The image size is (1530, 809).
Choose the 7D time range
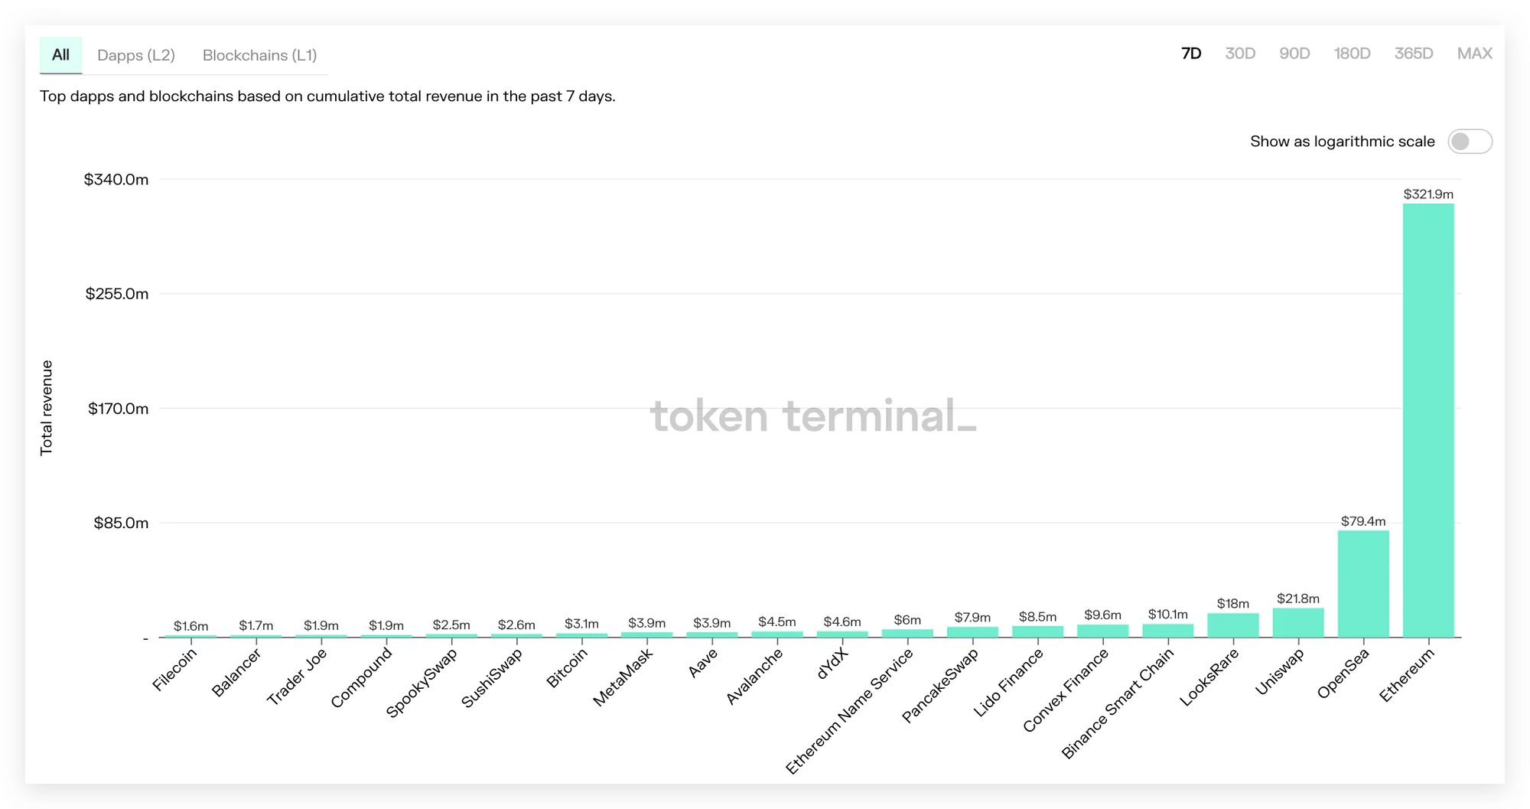pyautogui.click(x=1191, y=54)
